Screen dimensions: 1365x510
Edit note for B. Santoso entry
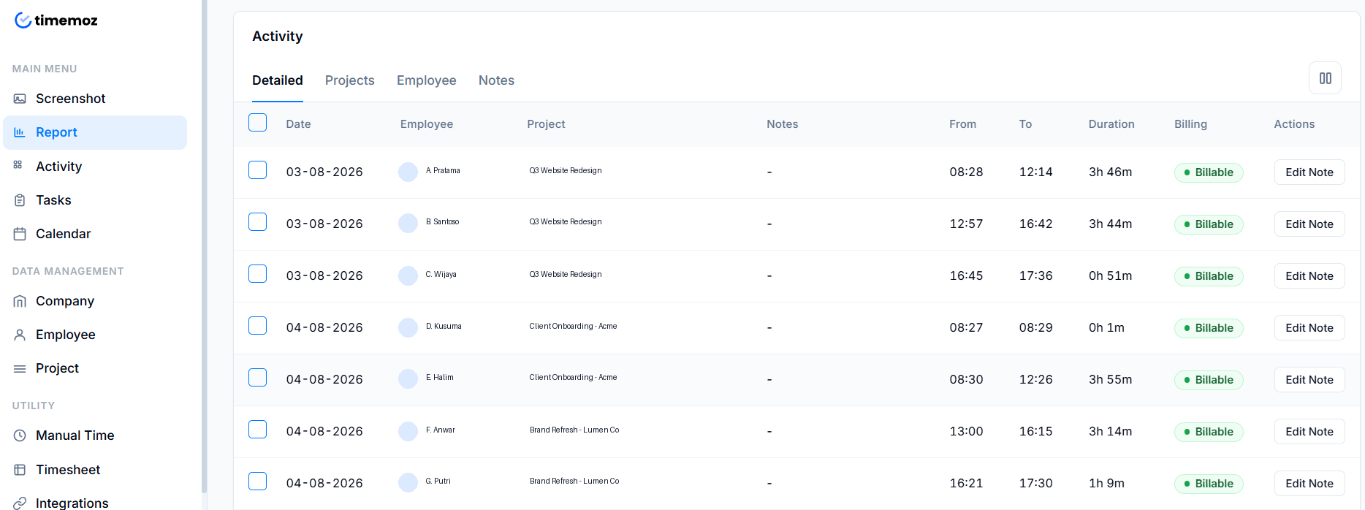click(1309, 224)
